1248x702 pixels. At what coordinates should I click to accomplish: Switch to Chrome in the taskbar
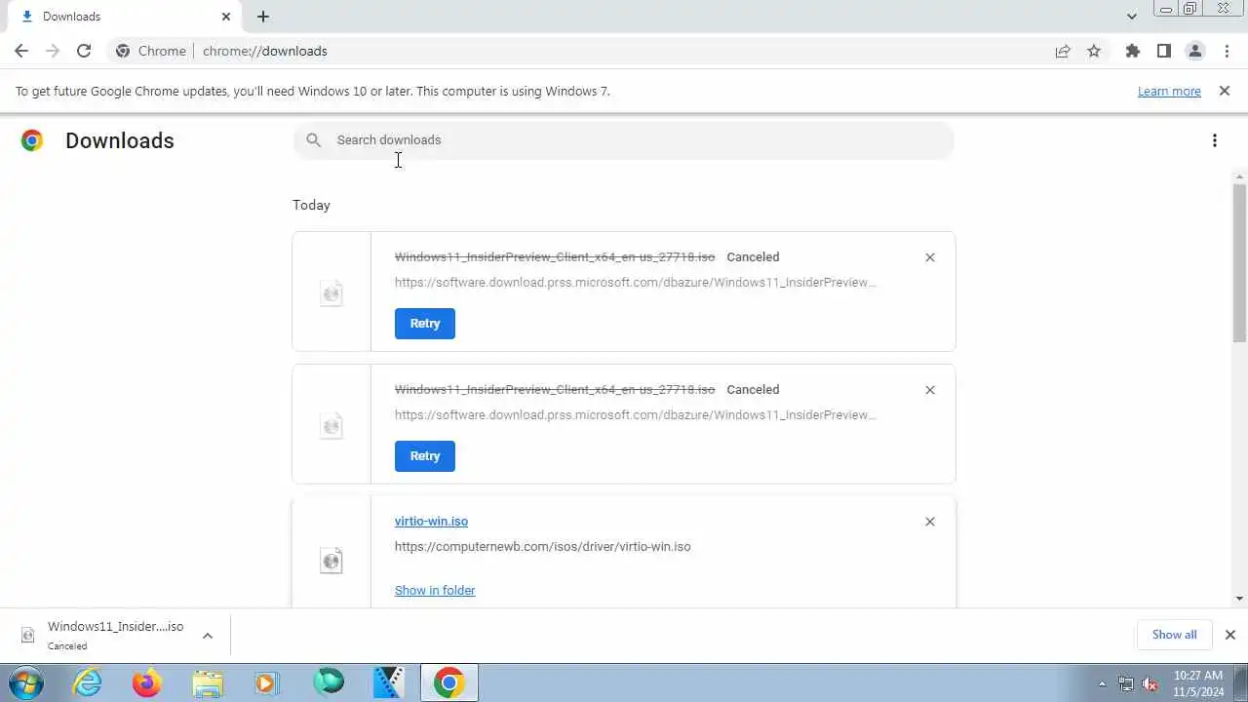[449, 682]
